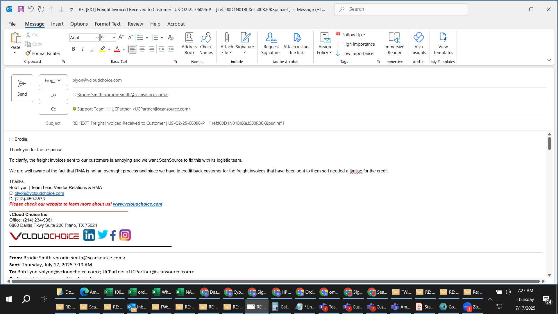Click the Paste clipboard icon
Image resolution: width=558 pixels, height=314 pixels.
click(x=15, y=38)
